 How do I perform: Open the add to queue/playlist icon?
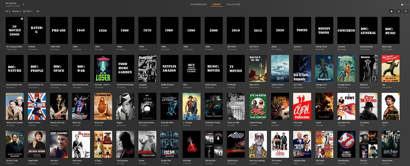[406, 11]
